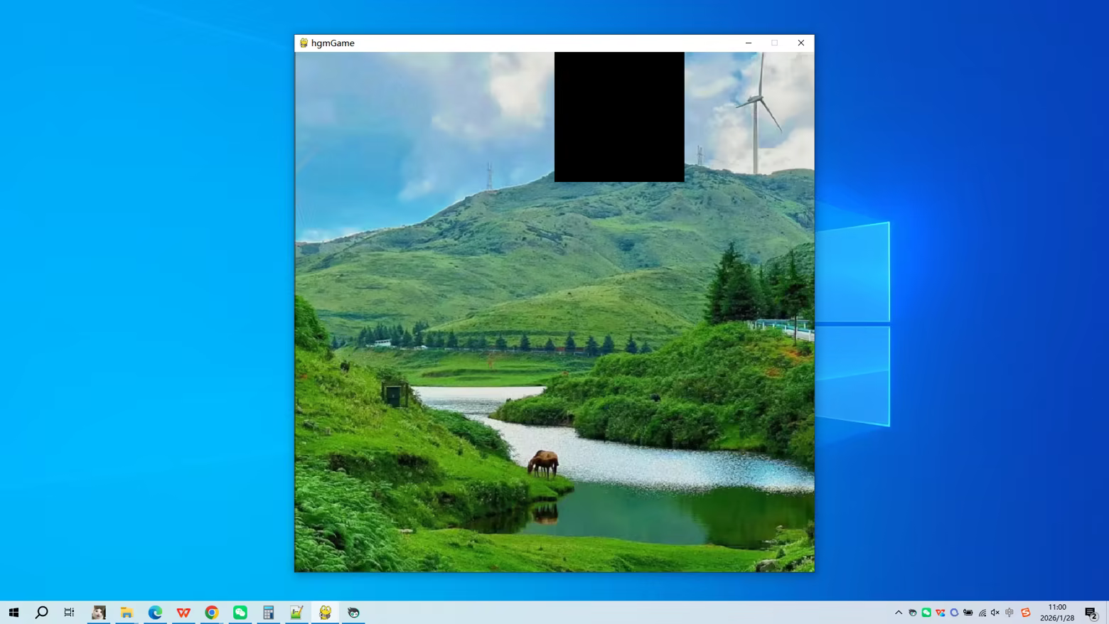
Task: Launch Microsoft Edge from the taskbar
Action: 155,612
